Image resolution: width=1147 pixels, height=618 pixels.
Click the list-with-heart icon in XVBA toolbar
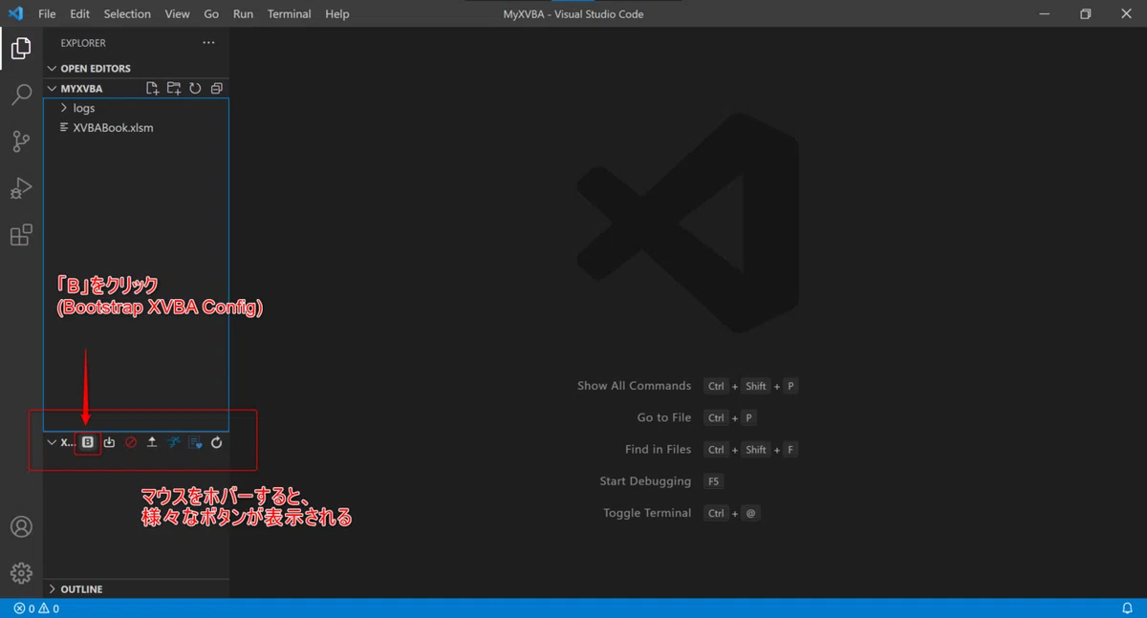click(195, 442)
